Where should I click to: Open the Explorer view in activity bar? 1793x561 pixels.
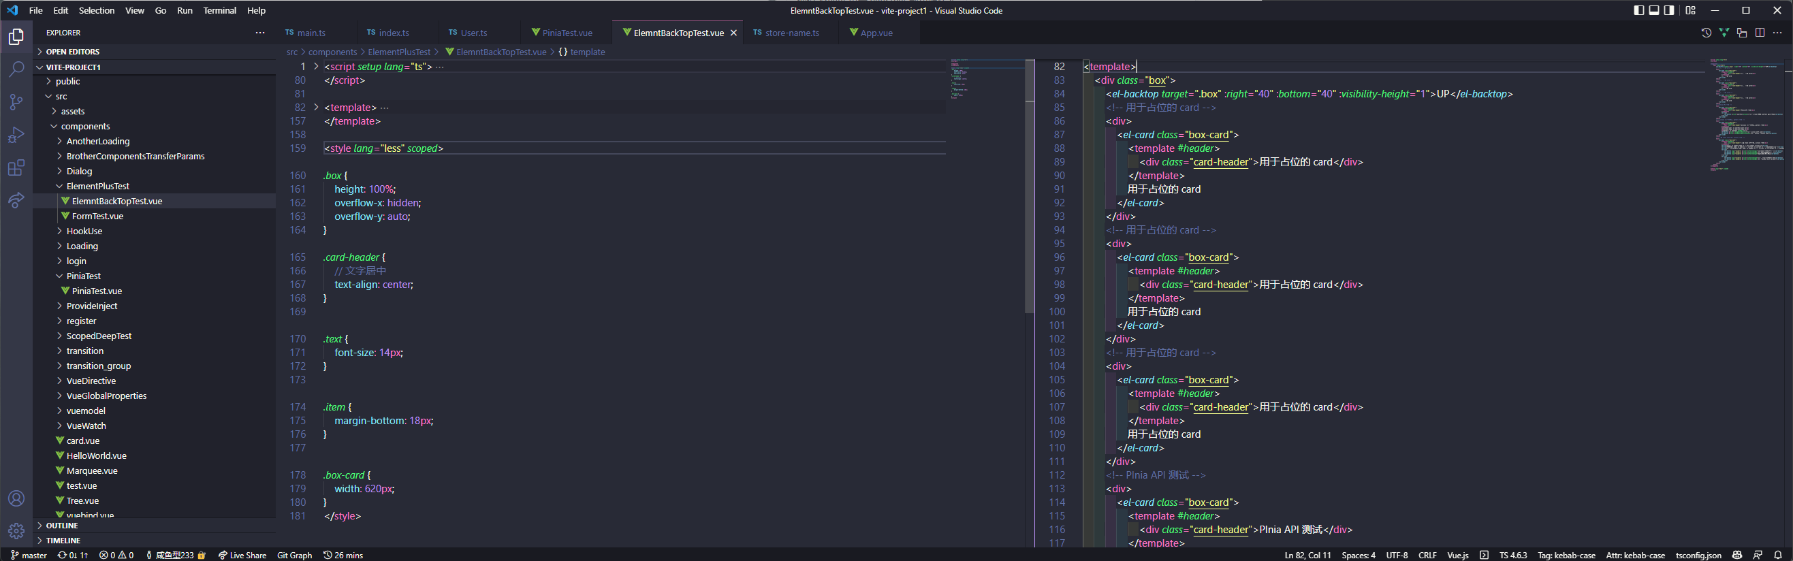point(16,37)
